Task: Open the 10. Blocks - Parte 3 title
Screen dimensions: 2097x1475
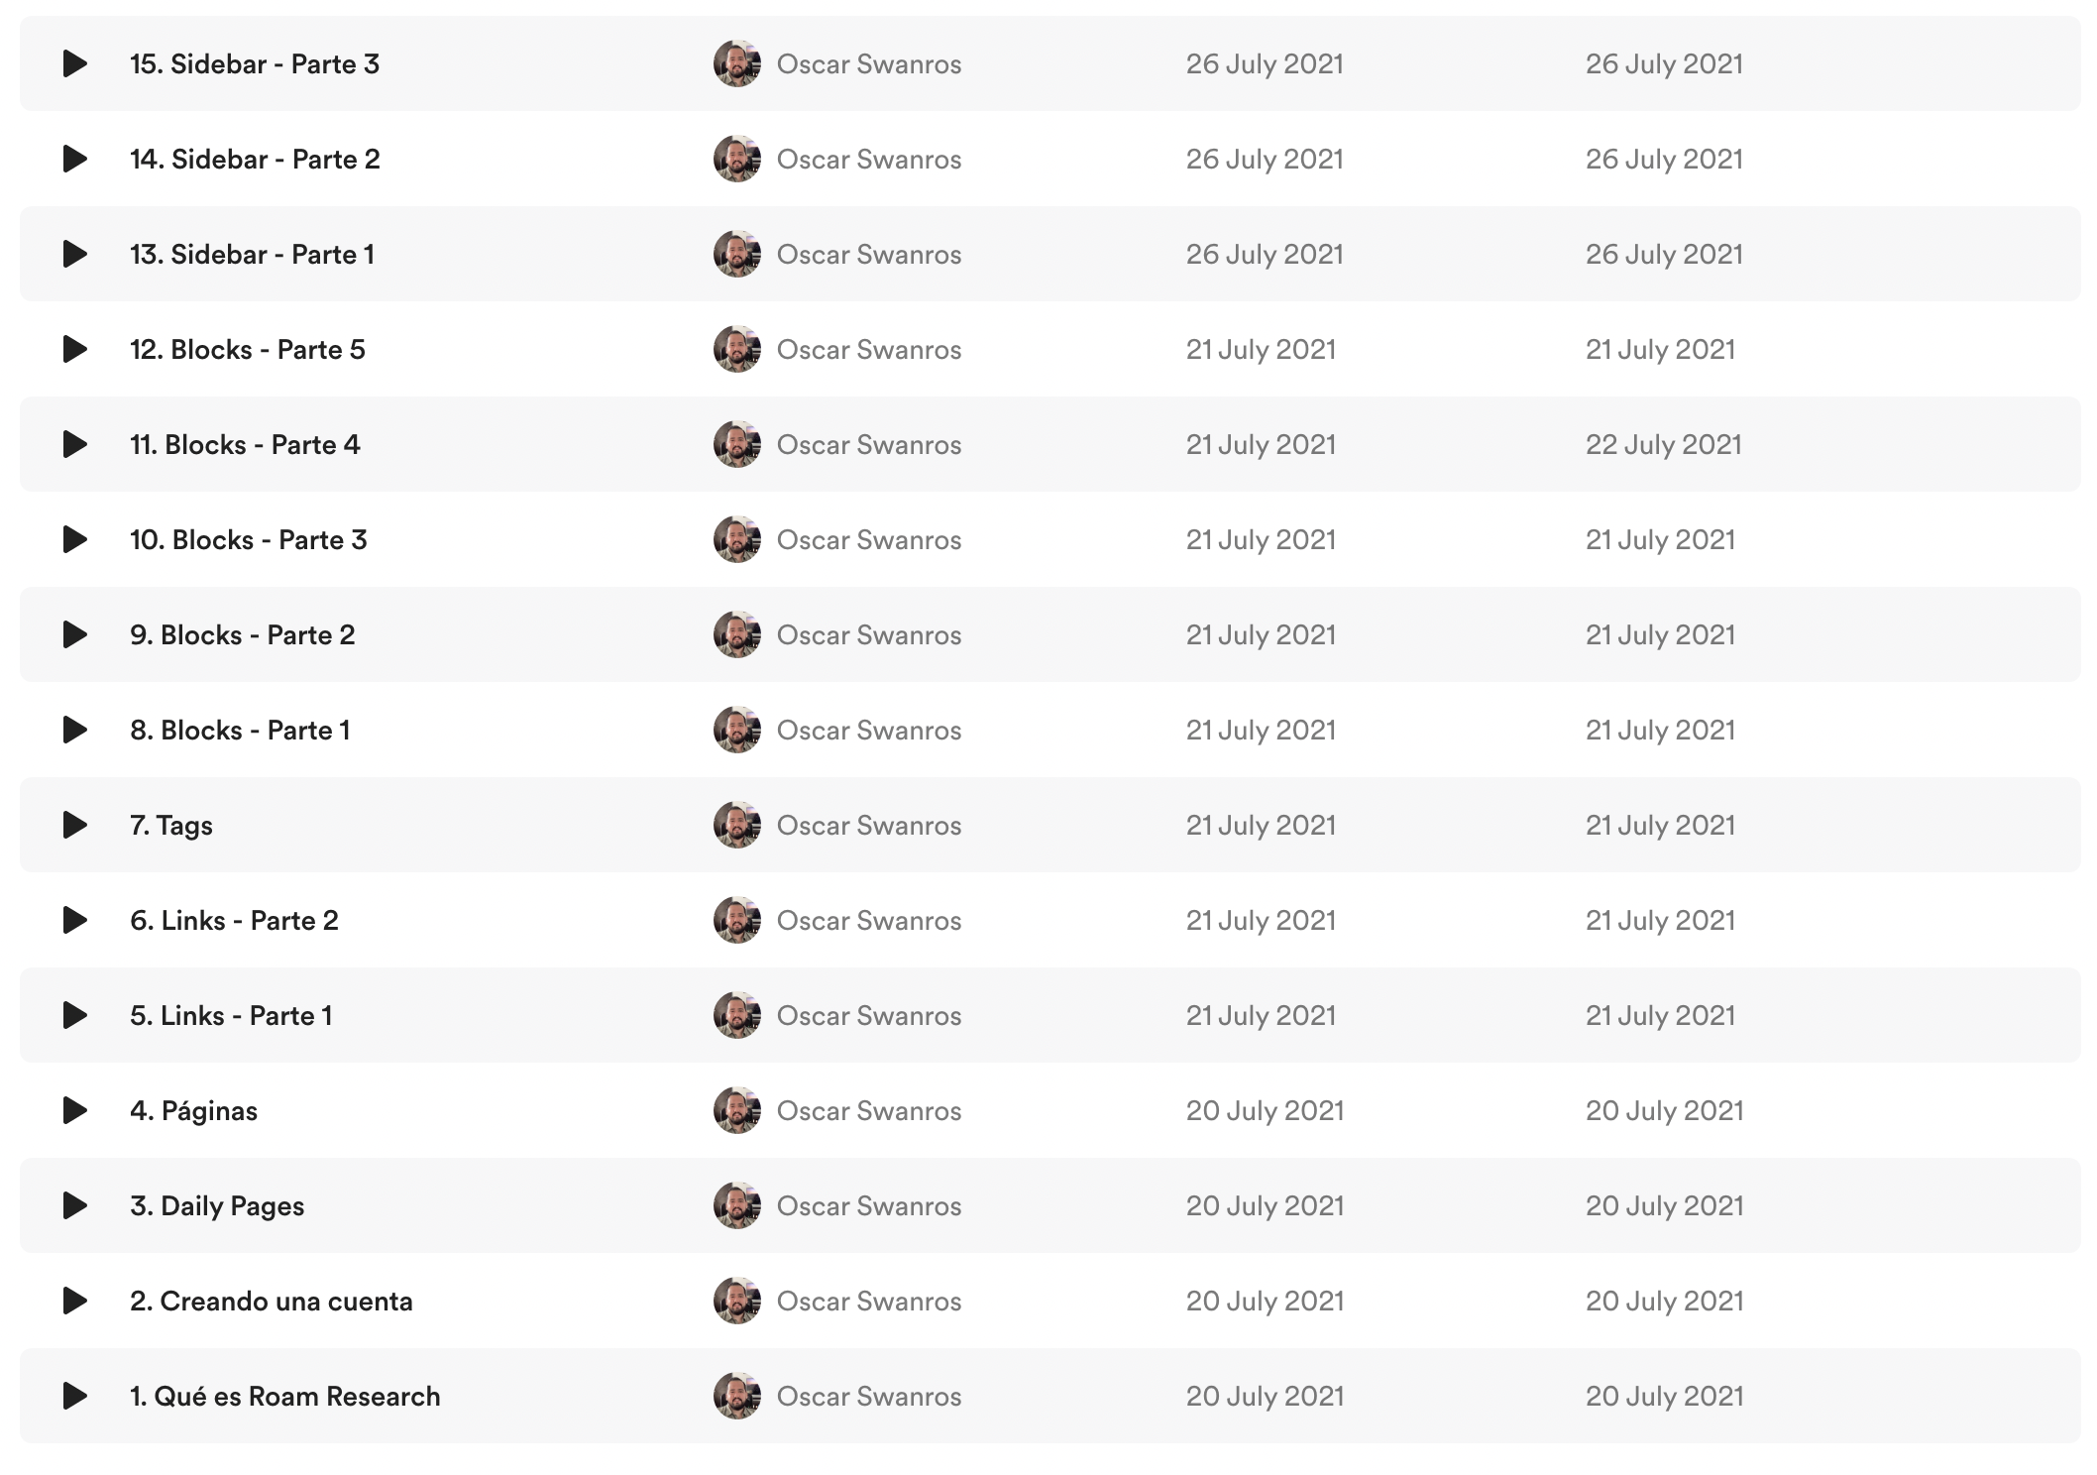Action: (249, 540)
